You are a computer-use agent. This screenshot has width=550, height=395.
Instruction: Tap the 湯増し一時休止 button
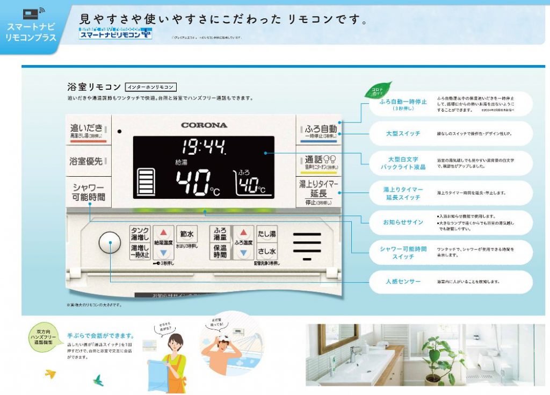click(x=140, y=252)
